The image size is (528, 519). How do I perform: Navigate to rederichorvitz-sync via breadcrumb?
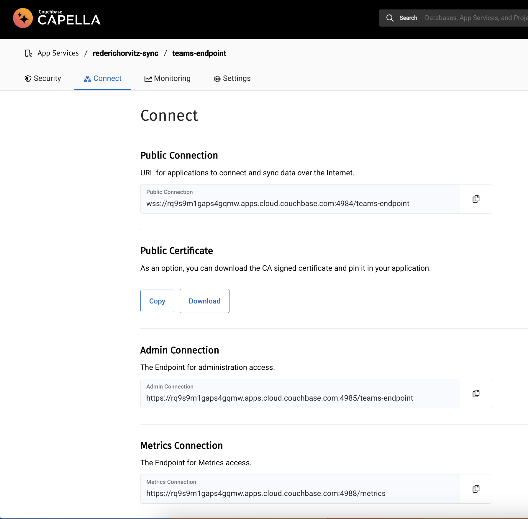(x=125, y=53)
